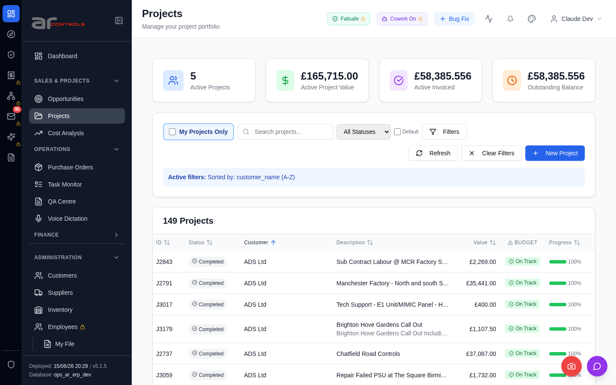Collapse the Administration section

tap(77, 258)
